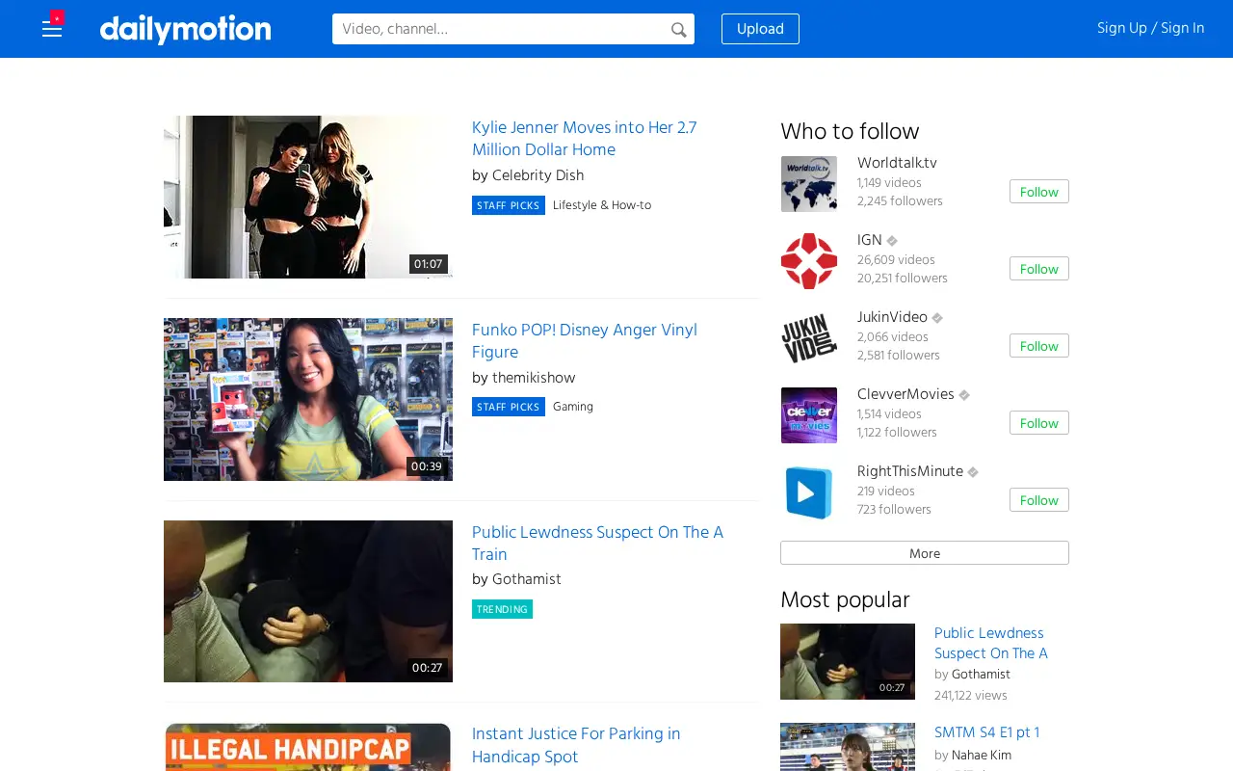Follow the ClevverMovies channel

[1039, 423]
